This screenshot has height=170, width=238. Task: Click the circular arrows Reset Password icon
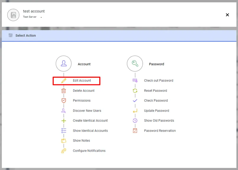(x=135, y=91)
